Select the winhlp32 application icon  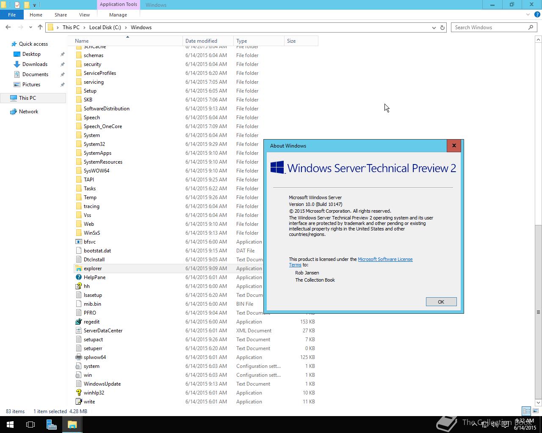78,393
